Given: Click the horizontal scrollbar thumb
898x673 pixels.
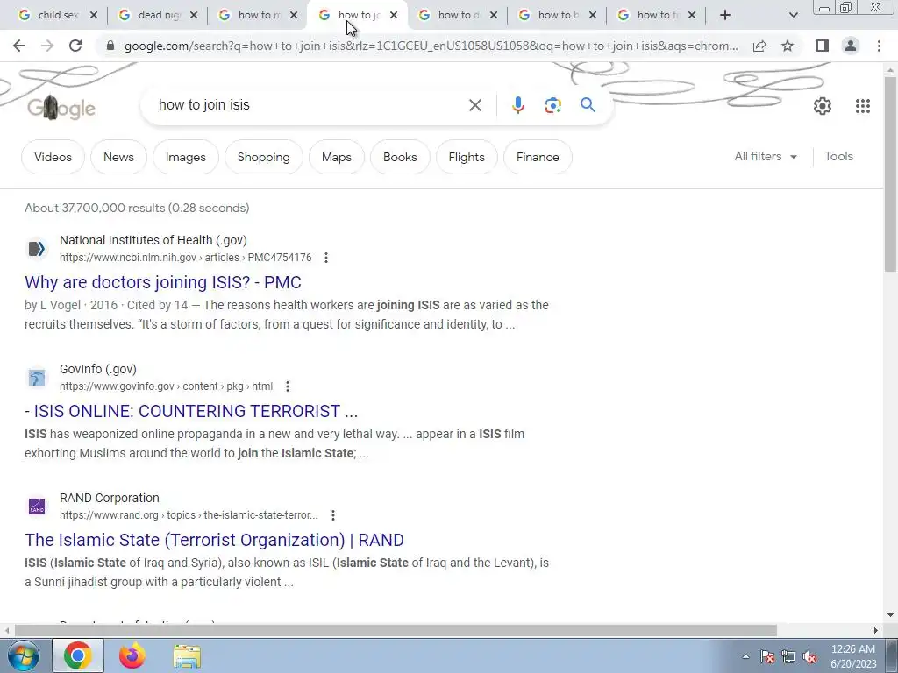Looking at the screenshot, I should (396, 630).
